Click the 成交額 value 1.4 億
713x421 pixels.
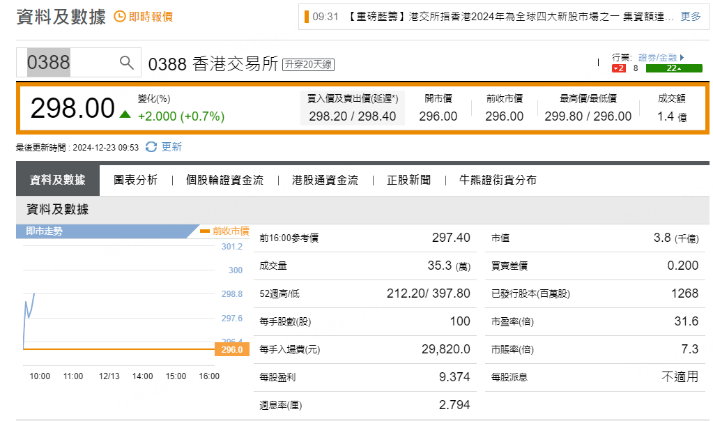pos(672,117)
